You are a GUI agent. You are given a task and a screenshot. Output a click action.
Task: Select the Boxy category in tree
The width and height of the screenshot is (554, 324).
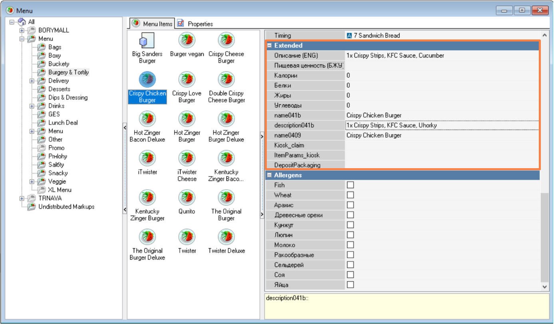pos(54,55)
